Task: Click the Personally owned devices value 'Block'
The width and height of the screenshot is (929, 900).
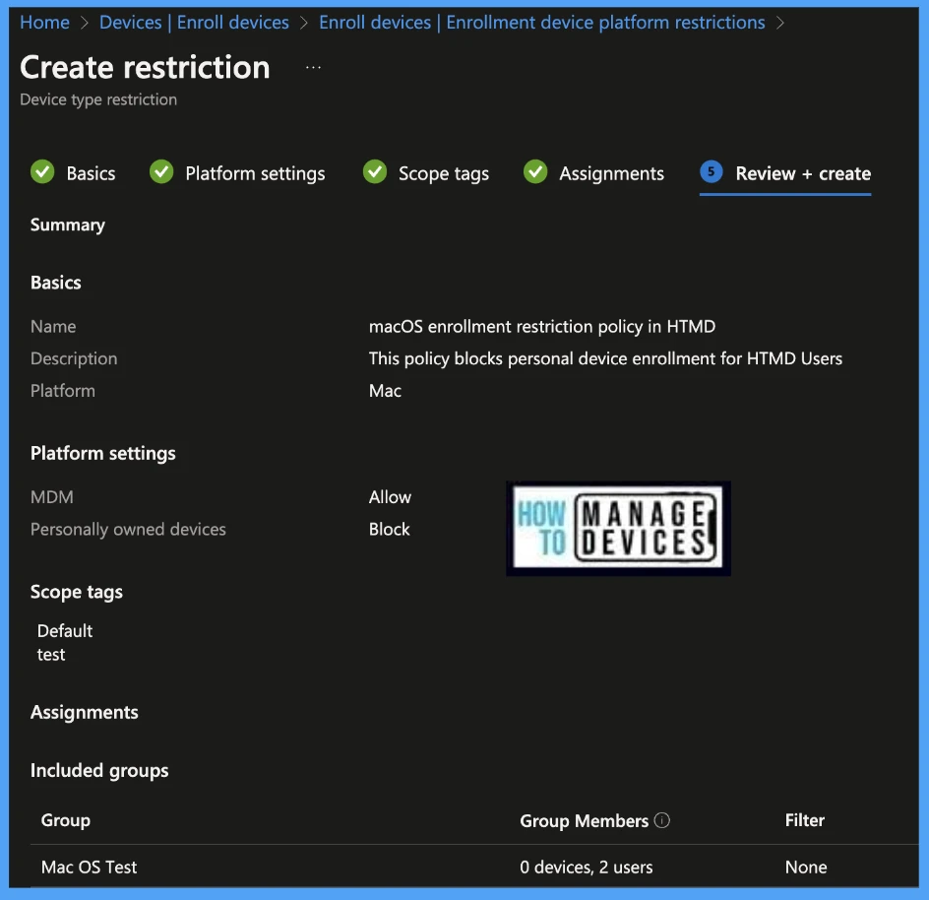Action: (x=389, y=529)
